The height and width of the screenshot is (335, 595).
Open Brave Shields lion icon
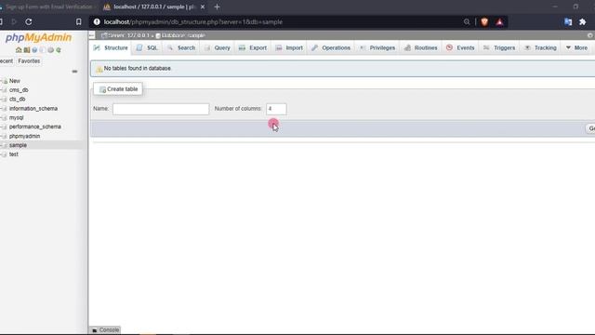tap(484, 22)
